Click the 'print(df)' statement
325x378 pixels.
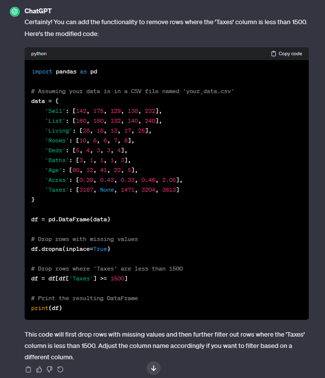pos(47,308)
